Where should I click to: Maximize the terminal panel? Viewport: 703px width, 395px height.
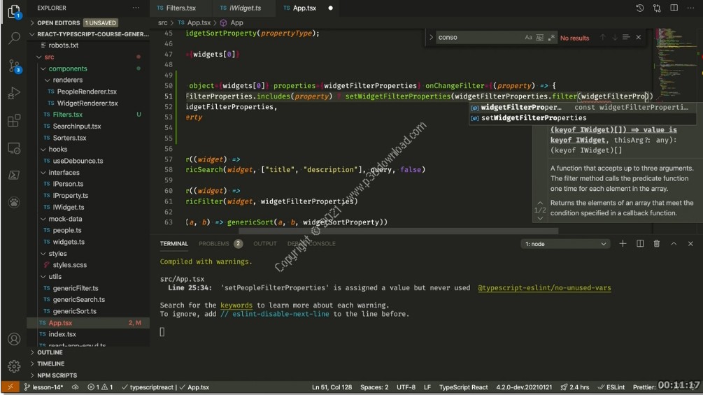(x=674, y=243)
